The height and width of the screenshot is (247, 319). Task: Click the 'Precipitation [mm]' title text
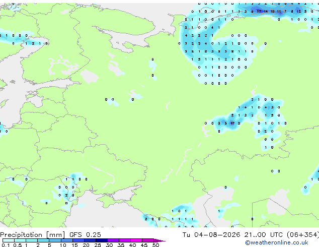pos(33,235)
